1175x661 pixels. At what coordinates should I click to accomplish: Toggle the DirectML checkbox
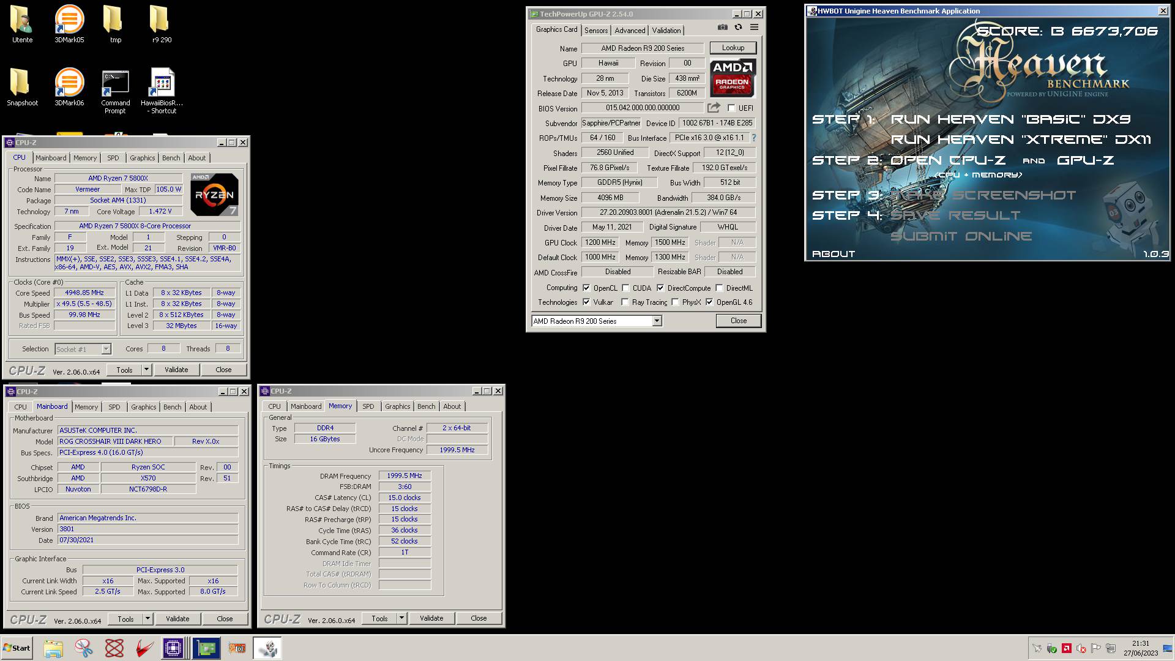(x=719, y=288)
